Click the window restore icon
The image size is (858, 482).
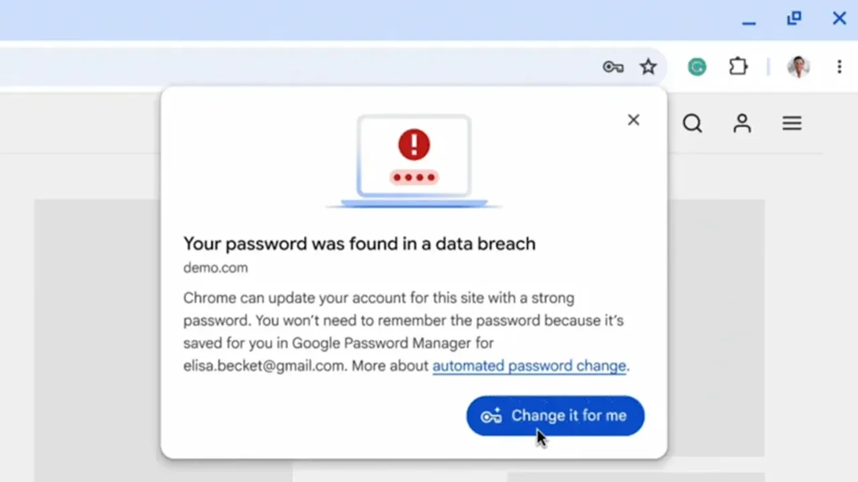[794, 18]
